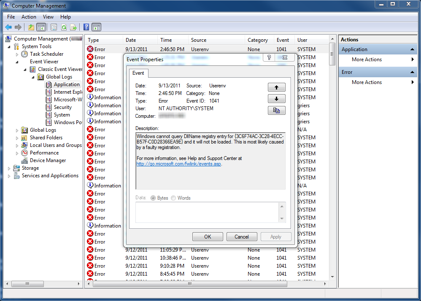421x301 pixels.
Task: Collapse the Application section in Actions pane
Action: tap(413, 49)
